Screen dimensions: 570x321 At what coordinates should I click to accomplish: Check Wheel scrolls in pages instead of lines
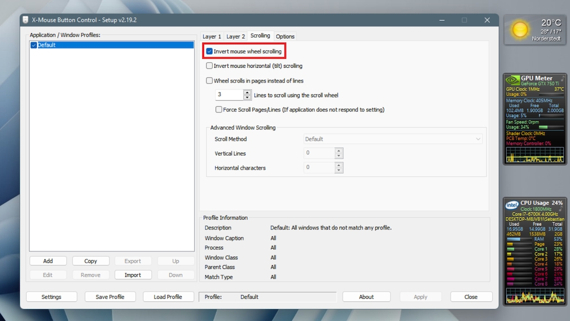coord(209,81)
